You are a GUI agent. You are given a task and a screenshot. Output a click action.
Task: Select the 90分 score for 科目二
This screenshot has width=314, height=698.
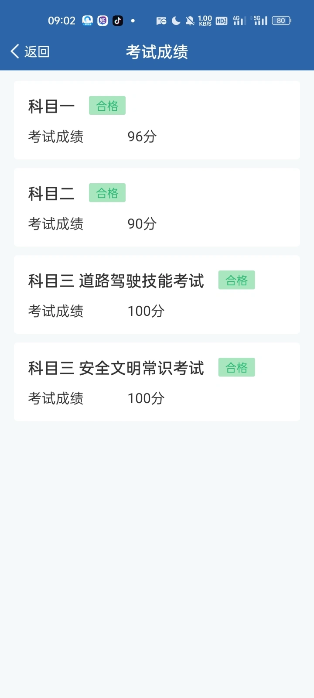pos(142,224)
